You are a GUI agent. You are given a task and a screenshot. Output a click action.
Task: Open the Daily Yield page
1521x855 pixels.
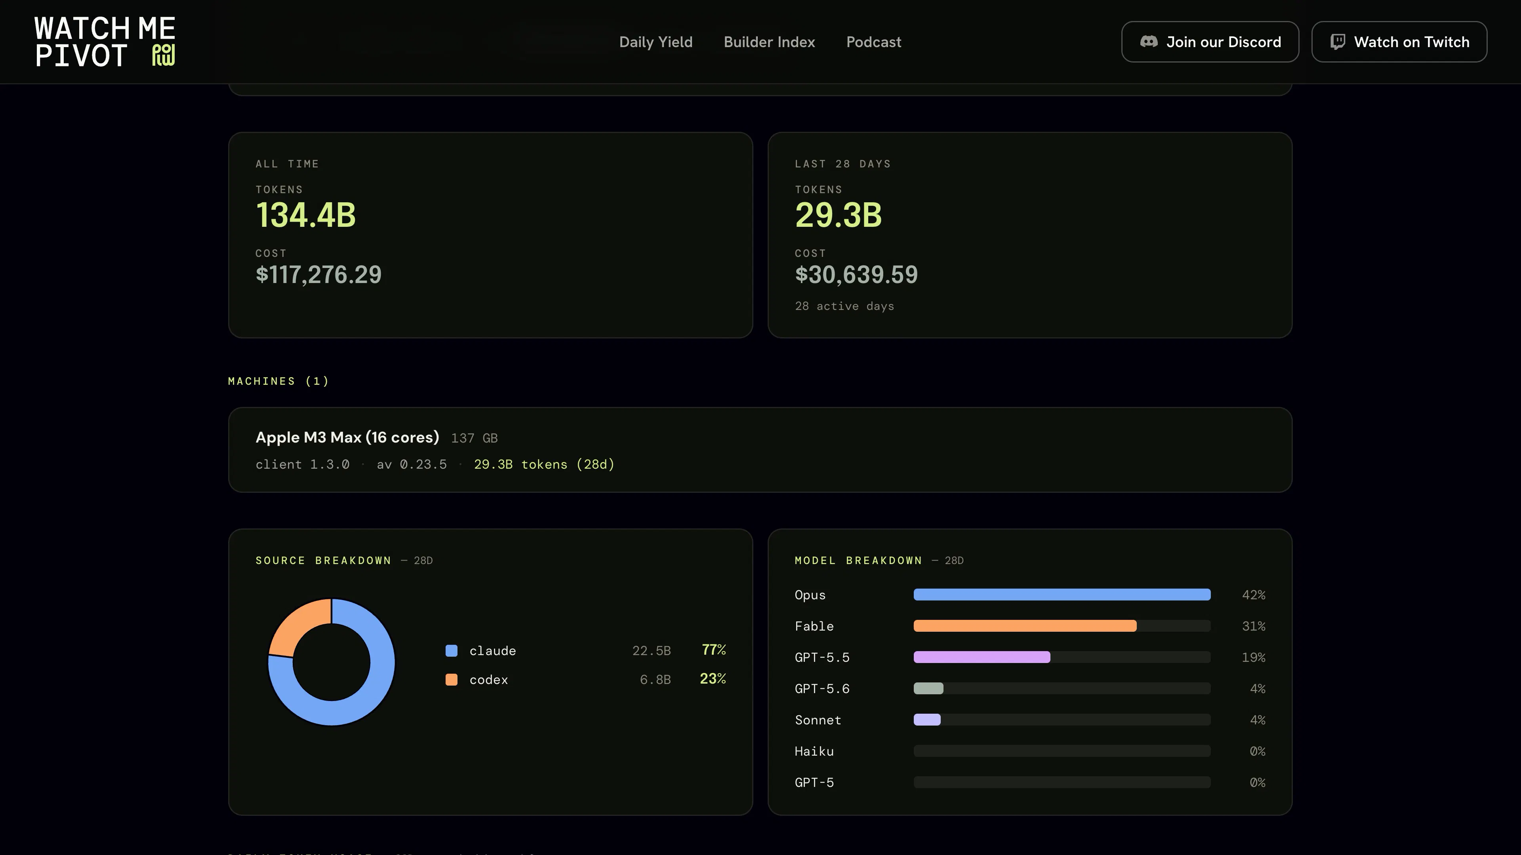[x=656, y=42]
